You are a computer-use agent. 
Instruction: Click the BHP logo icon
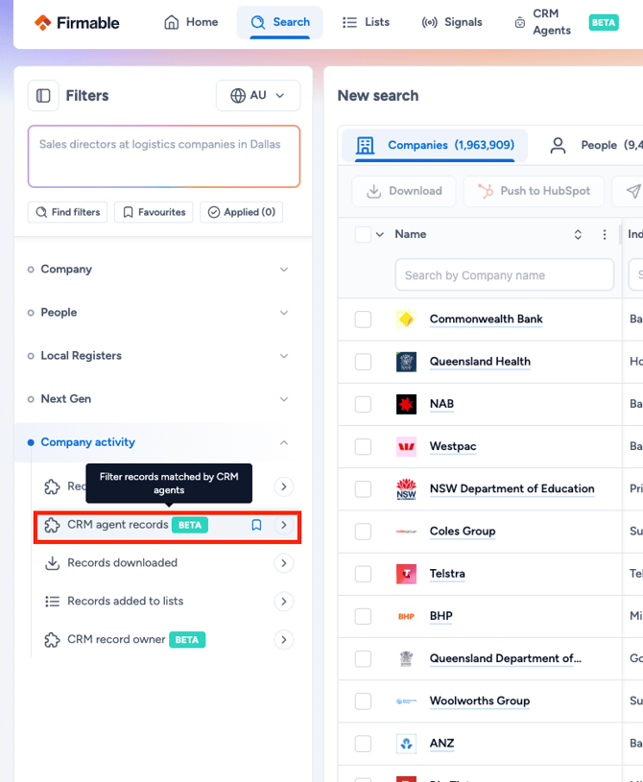pyautogui.click(x=406, y=616)
